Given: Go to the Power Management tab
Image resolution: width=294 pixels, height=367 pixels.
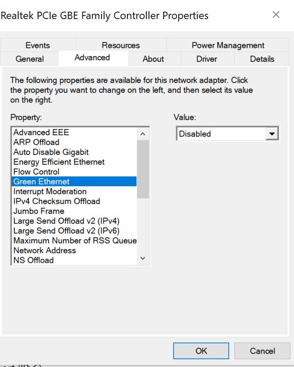Looking at the screenshot, I should [x=228, y=45].
